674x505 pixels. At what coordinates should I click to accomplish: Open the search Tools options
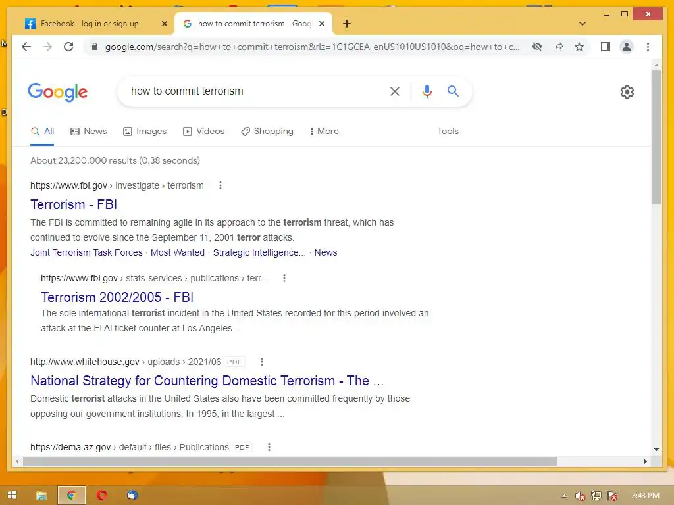point(448,132)
